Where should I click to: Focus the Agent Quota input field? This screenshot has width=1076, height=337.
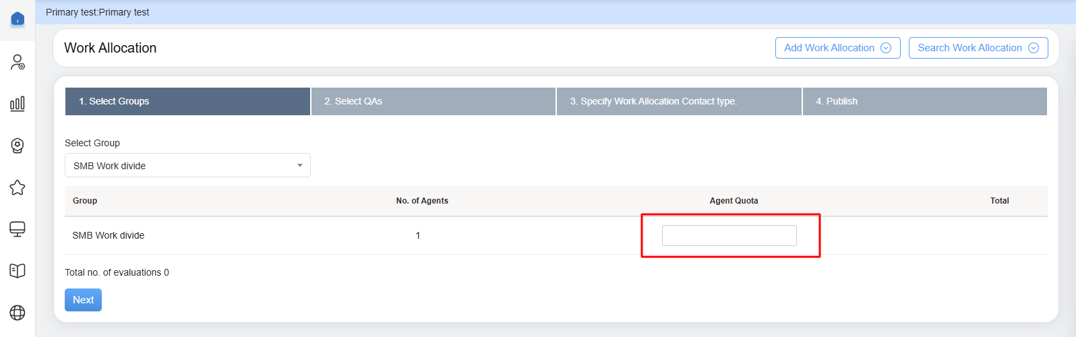[729, 236]
